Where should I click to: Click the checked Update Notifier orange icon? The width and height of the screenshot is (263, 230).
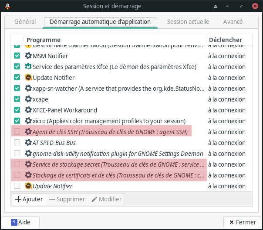pos(28,77)
